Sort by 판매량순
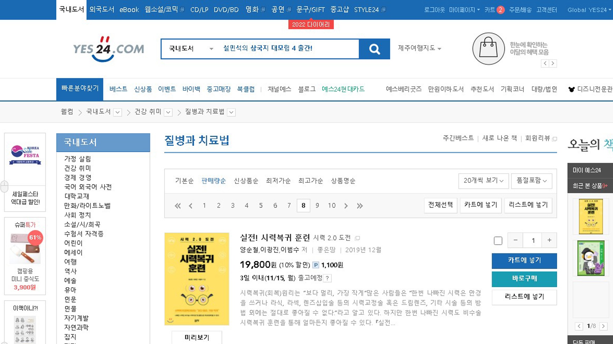 coord(214,181)
